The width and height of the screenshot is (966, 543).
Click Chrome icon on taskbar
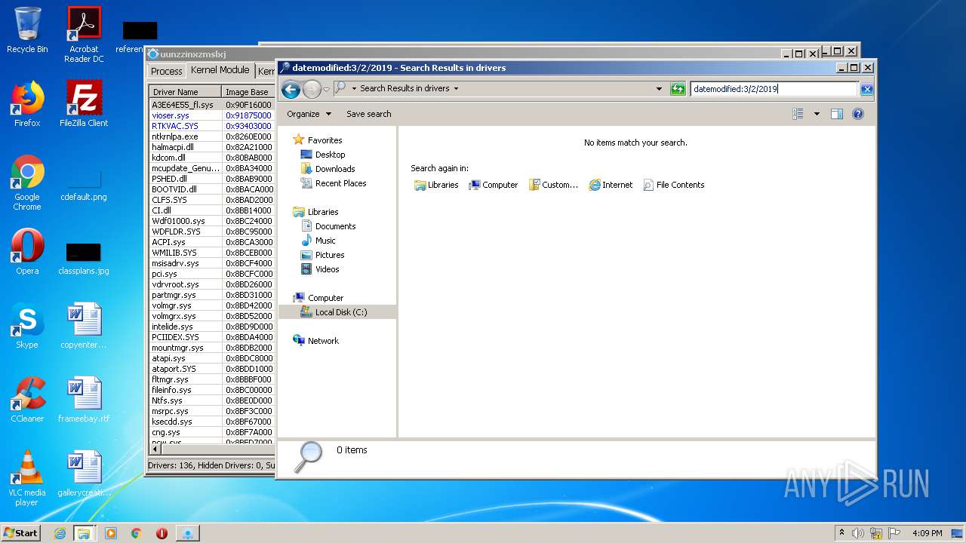[x=137, y=533]
